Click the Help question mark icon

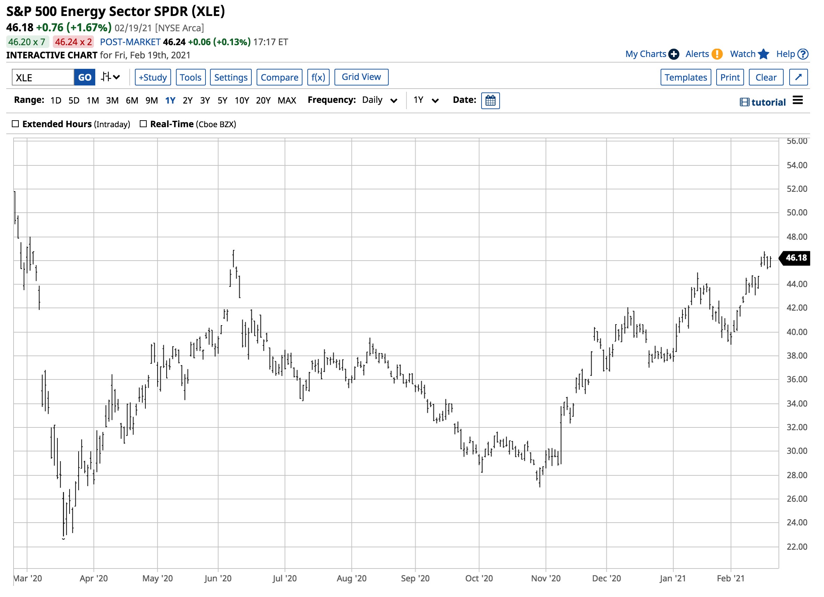click(x=803, y=54)
